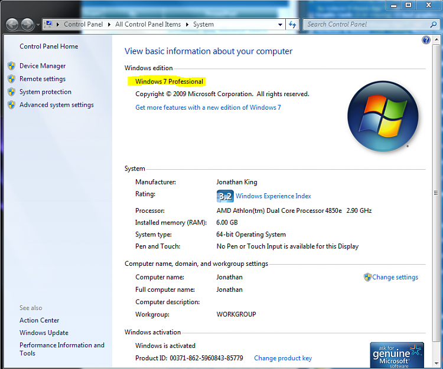
Task: Click Change settings for computer name
Action: [395, 278]
